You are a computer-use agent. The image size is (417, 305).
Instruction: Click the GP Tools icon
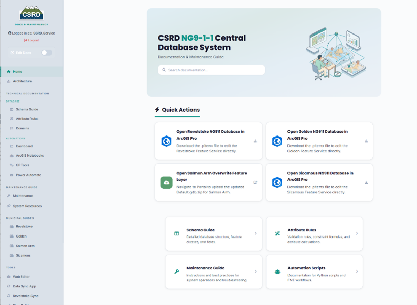tap(12, 165)
